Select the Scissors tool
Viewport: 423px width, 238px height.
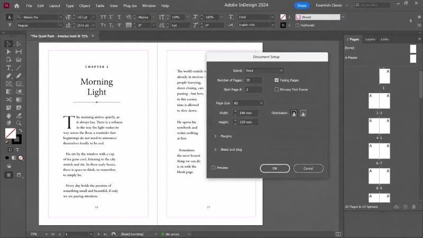coord(8,99)
